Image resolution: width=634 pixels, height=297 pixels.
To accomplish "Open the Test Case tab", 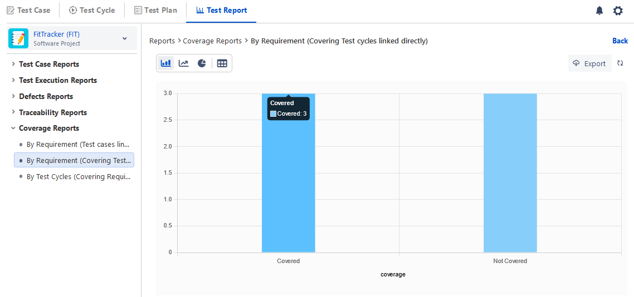I will point(29,11).
